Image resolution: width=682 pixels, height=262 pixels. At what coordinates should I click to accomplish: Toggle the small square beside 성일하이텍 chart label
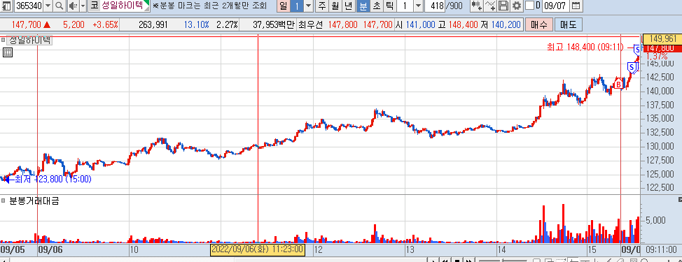[3, 41]
